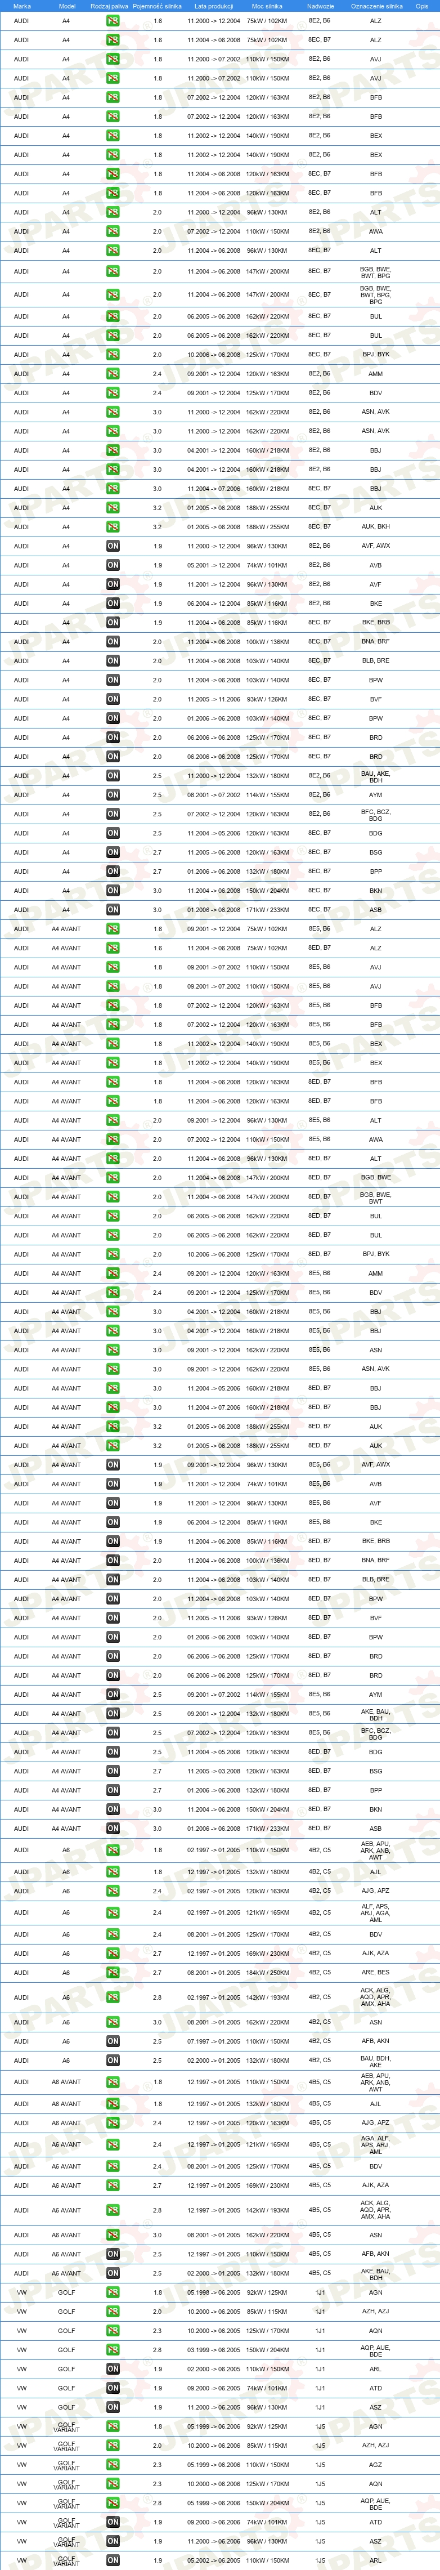Click diesel ON icon in GOLF VARIANT ATD row
The width and height of the screenshot is (440, 2570).
(x=113, y=2522)
